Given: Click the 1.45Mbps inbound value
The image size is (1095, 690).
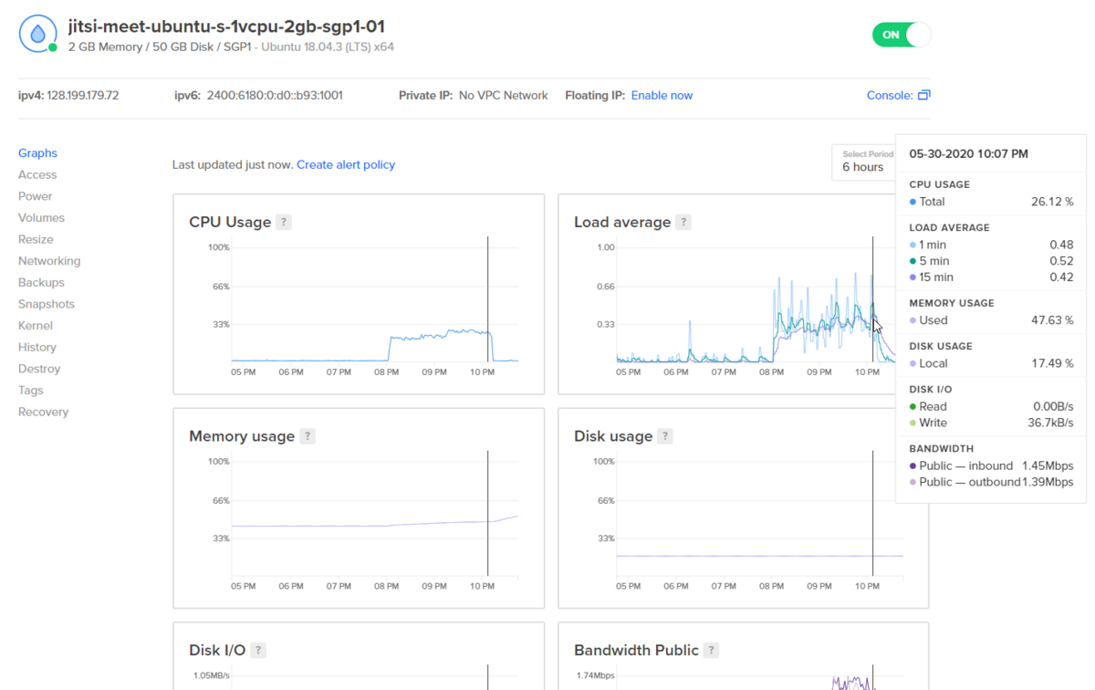Looking at the screenshot, I should (x=1048, y=465).
